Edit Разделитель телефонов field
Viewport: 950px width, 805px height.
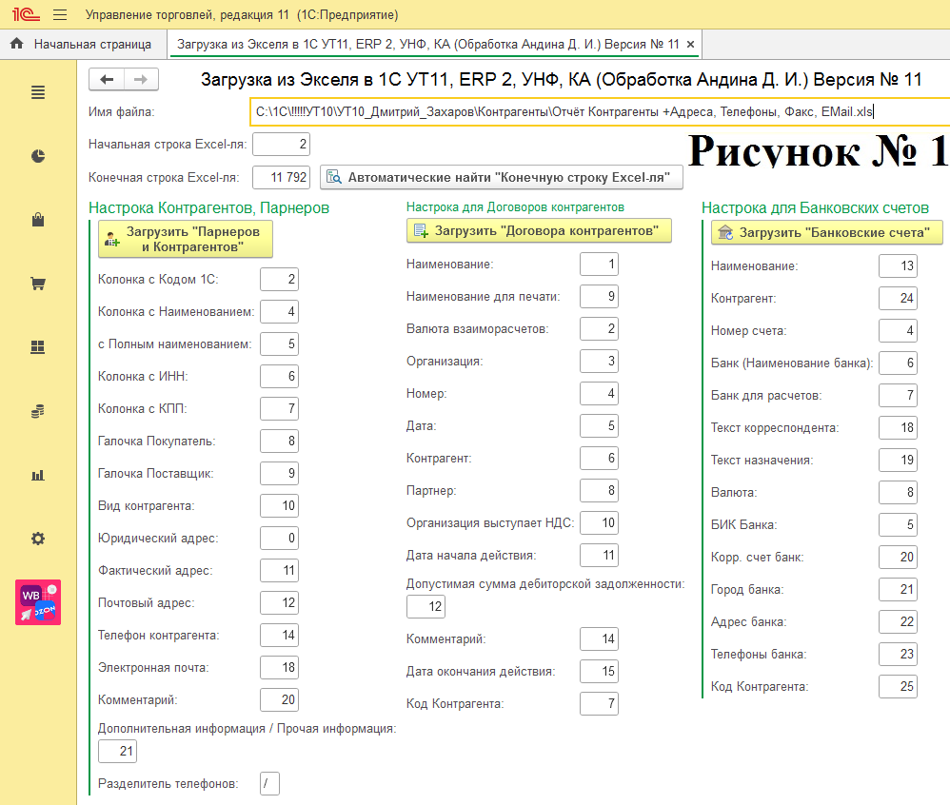269,783
